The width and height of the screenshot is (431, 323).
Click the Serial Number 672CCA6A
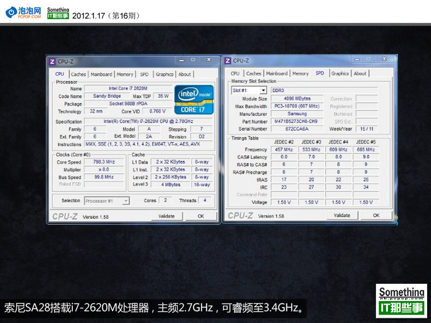[297, 129]
